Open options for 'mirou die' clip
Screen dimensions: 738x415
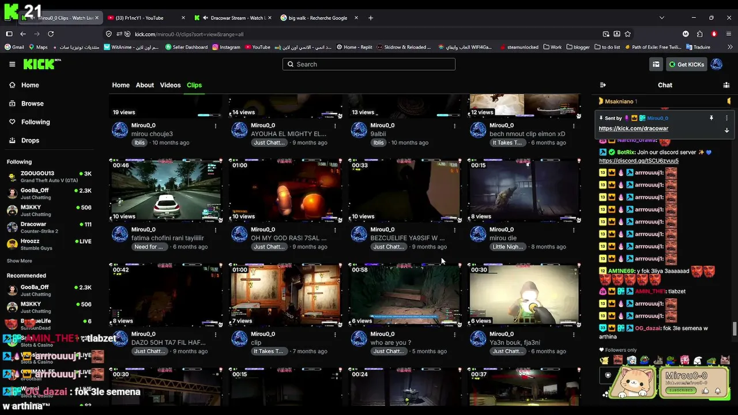[574, 230]
